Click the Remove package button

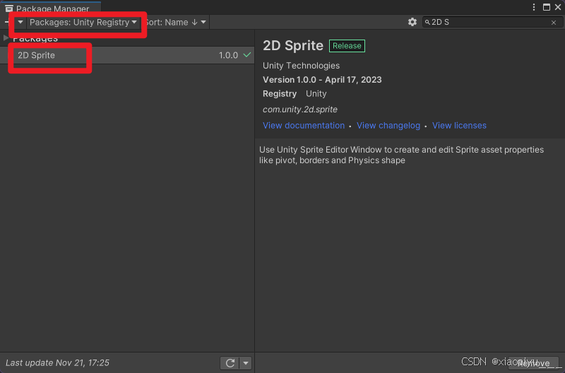click(534, 364)
